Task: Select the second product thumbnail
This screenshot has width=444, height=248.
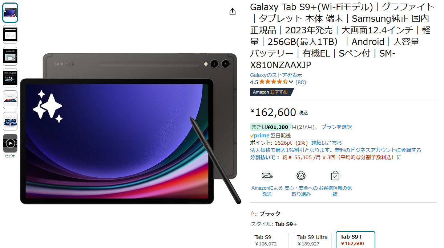Action: click(10, 34)
